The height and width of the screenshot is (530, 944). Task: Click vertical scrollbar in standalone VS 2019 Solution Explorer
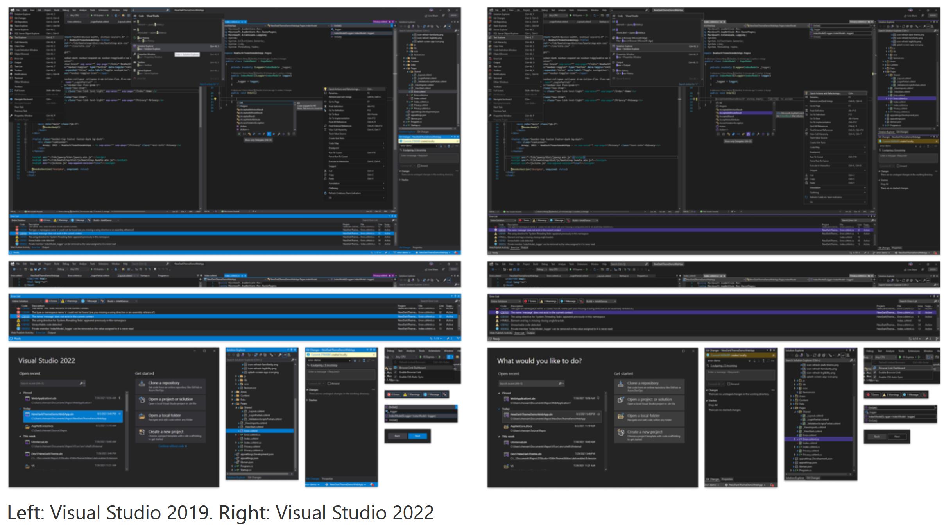(x=295, y=417)
